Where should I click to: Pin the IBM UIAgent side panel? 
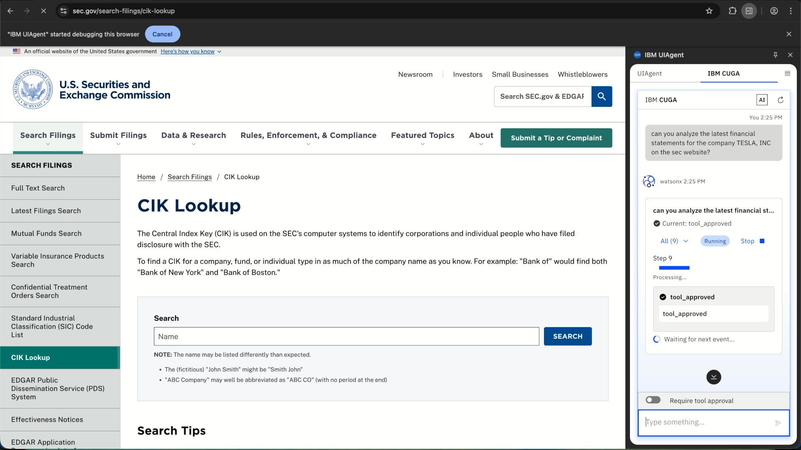tap(776, 55)
